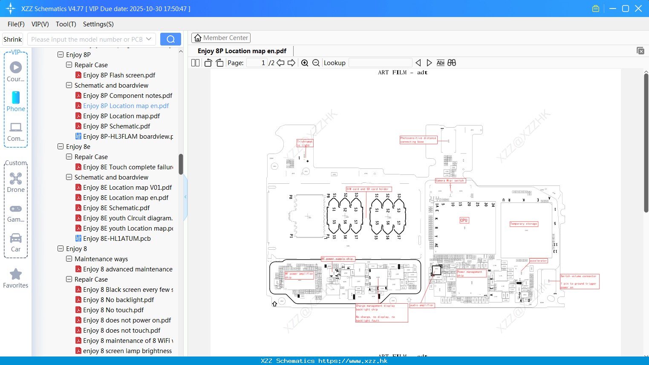Open Enjoy 8E Schematic.pdf
The height and width of the screenshot is (365, 649).
click(x=112, y=208)
